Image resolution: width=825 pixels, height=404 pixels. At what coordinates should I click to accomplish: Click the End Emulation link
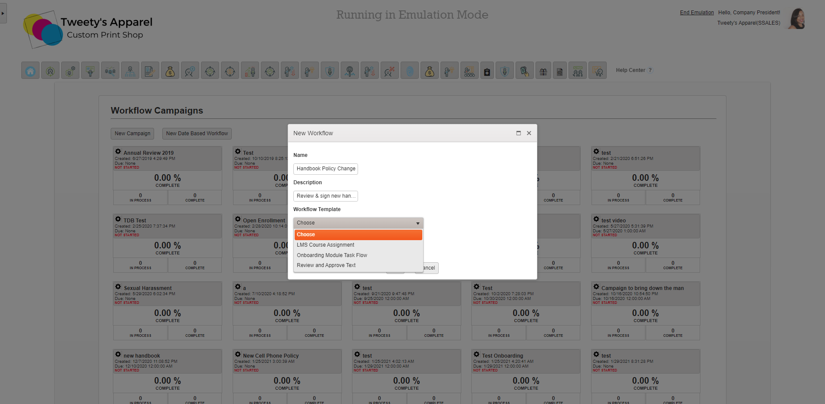[x=697, y=13]
